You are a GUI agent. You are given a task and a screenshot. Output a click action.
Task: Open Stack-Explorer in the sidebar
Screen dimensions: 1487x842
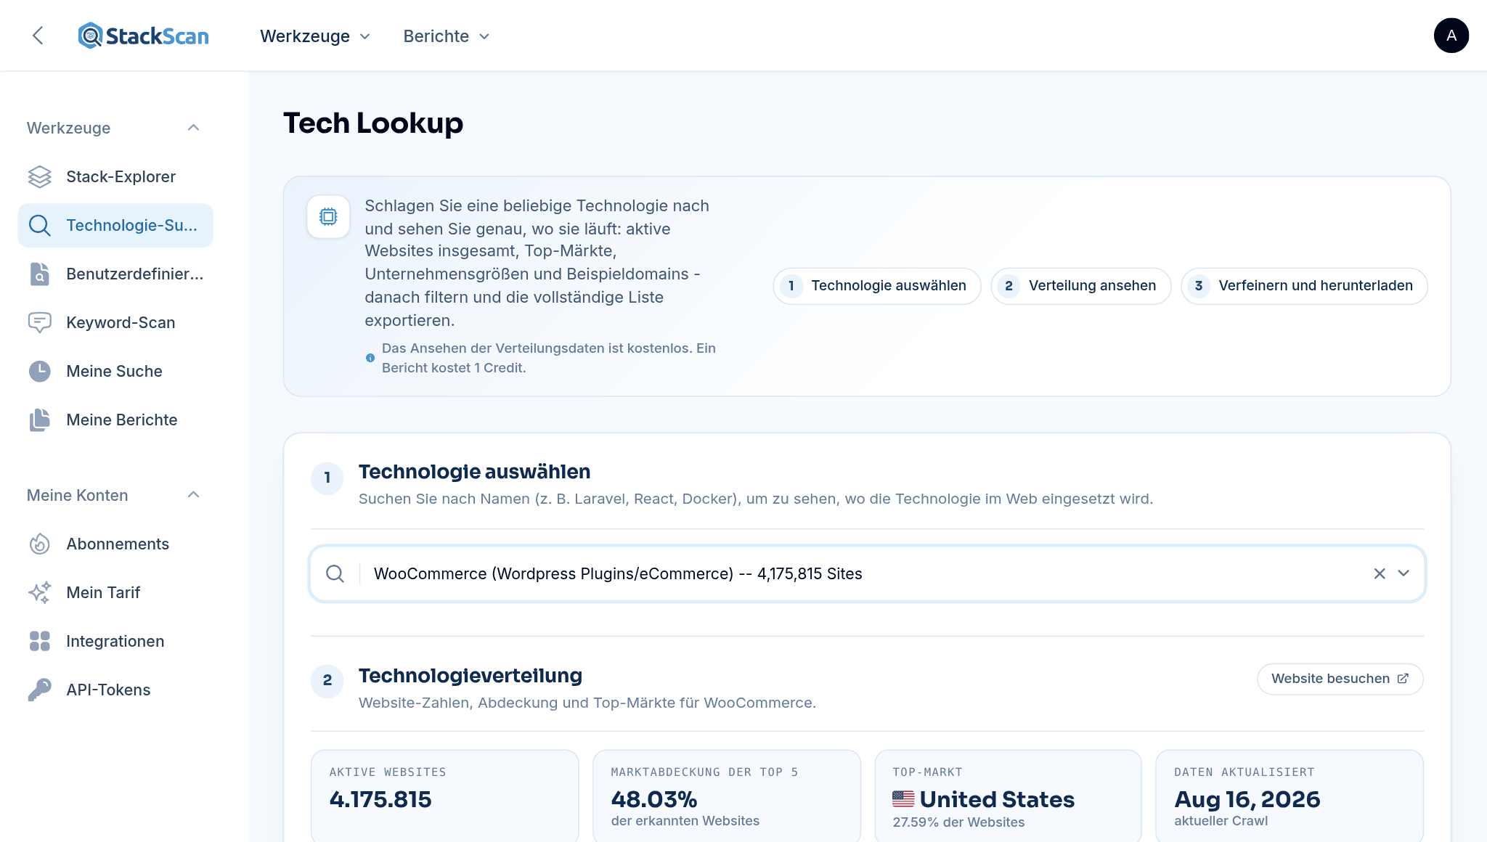pos(115,176)
